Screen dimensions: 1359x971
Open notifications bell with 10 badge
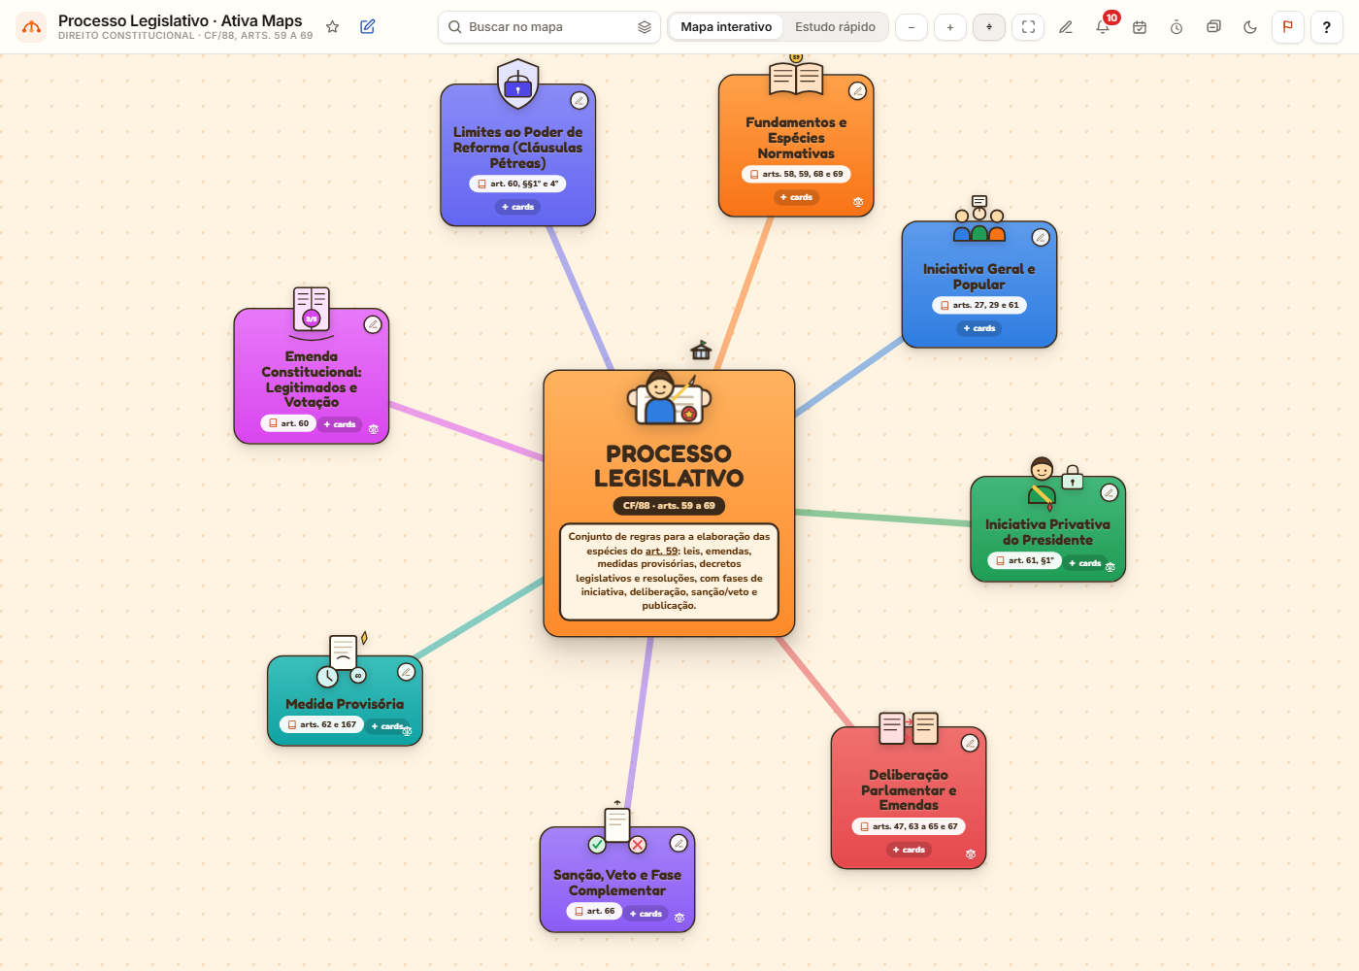tap(1103, 27)
